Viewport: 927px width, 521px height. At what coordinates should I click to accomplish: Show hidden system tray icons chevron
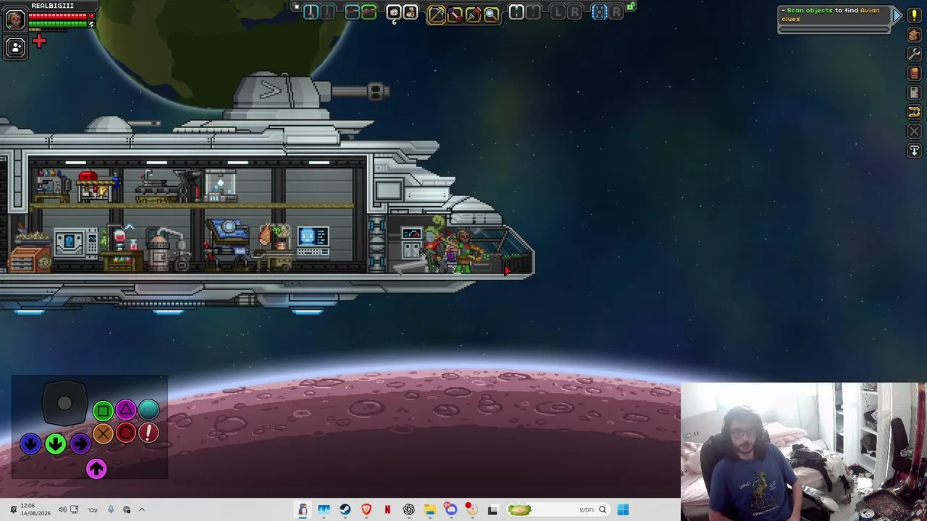142,509
